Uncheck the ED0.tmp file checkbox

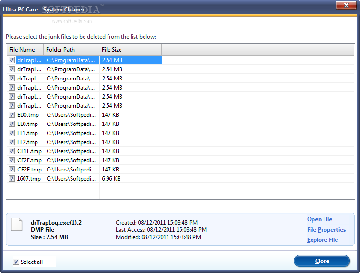(12, 115)
